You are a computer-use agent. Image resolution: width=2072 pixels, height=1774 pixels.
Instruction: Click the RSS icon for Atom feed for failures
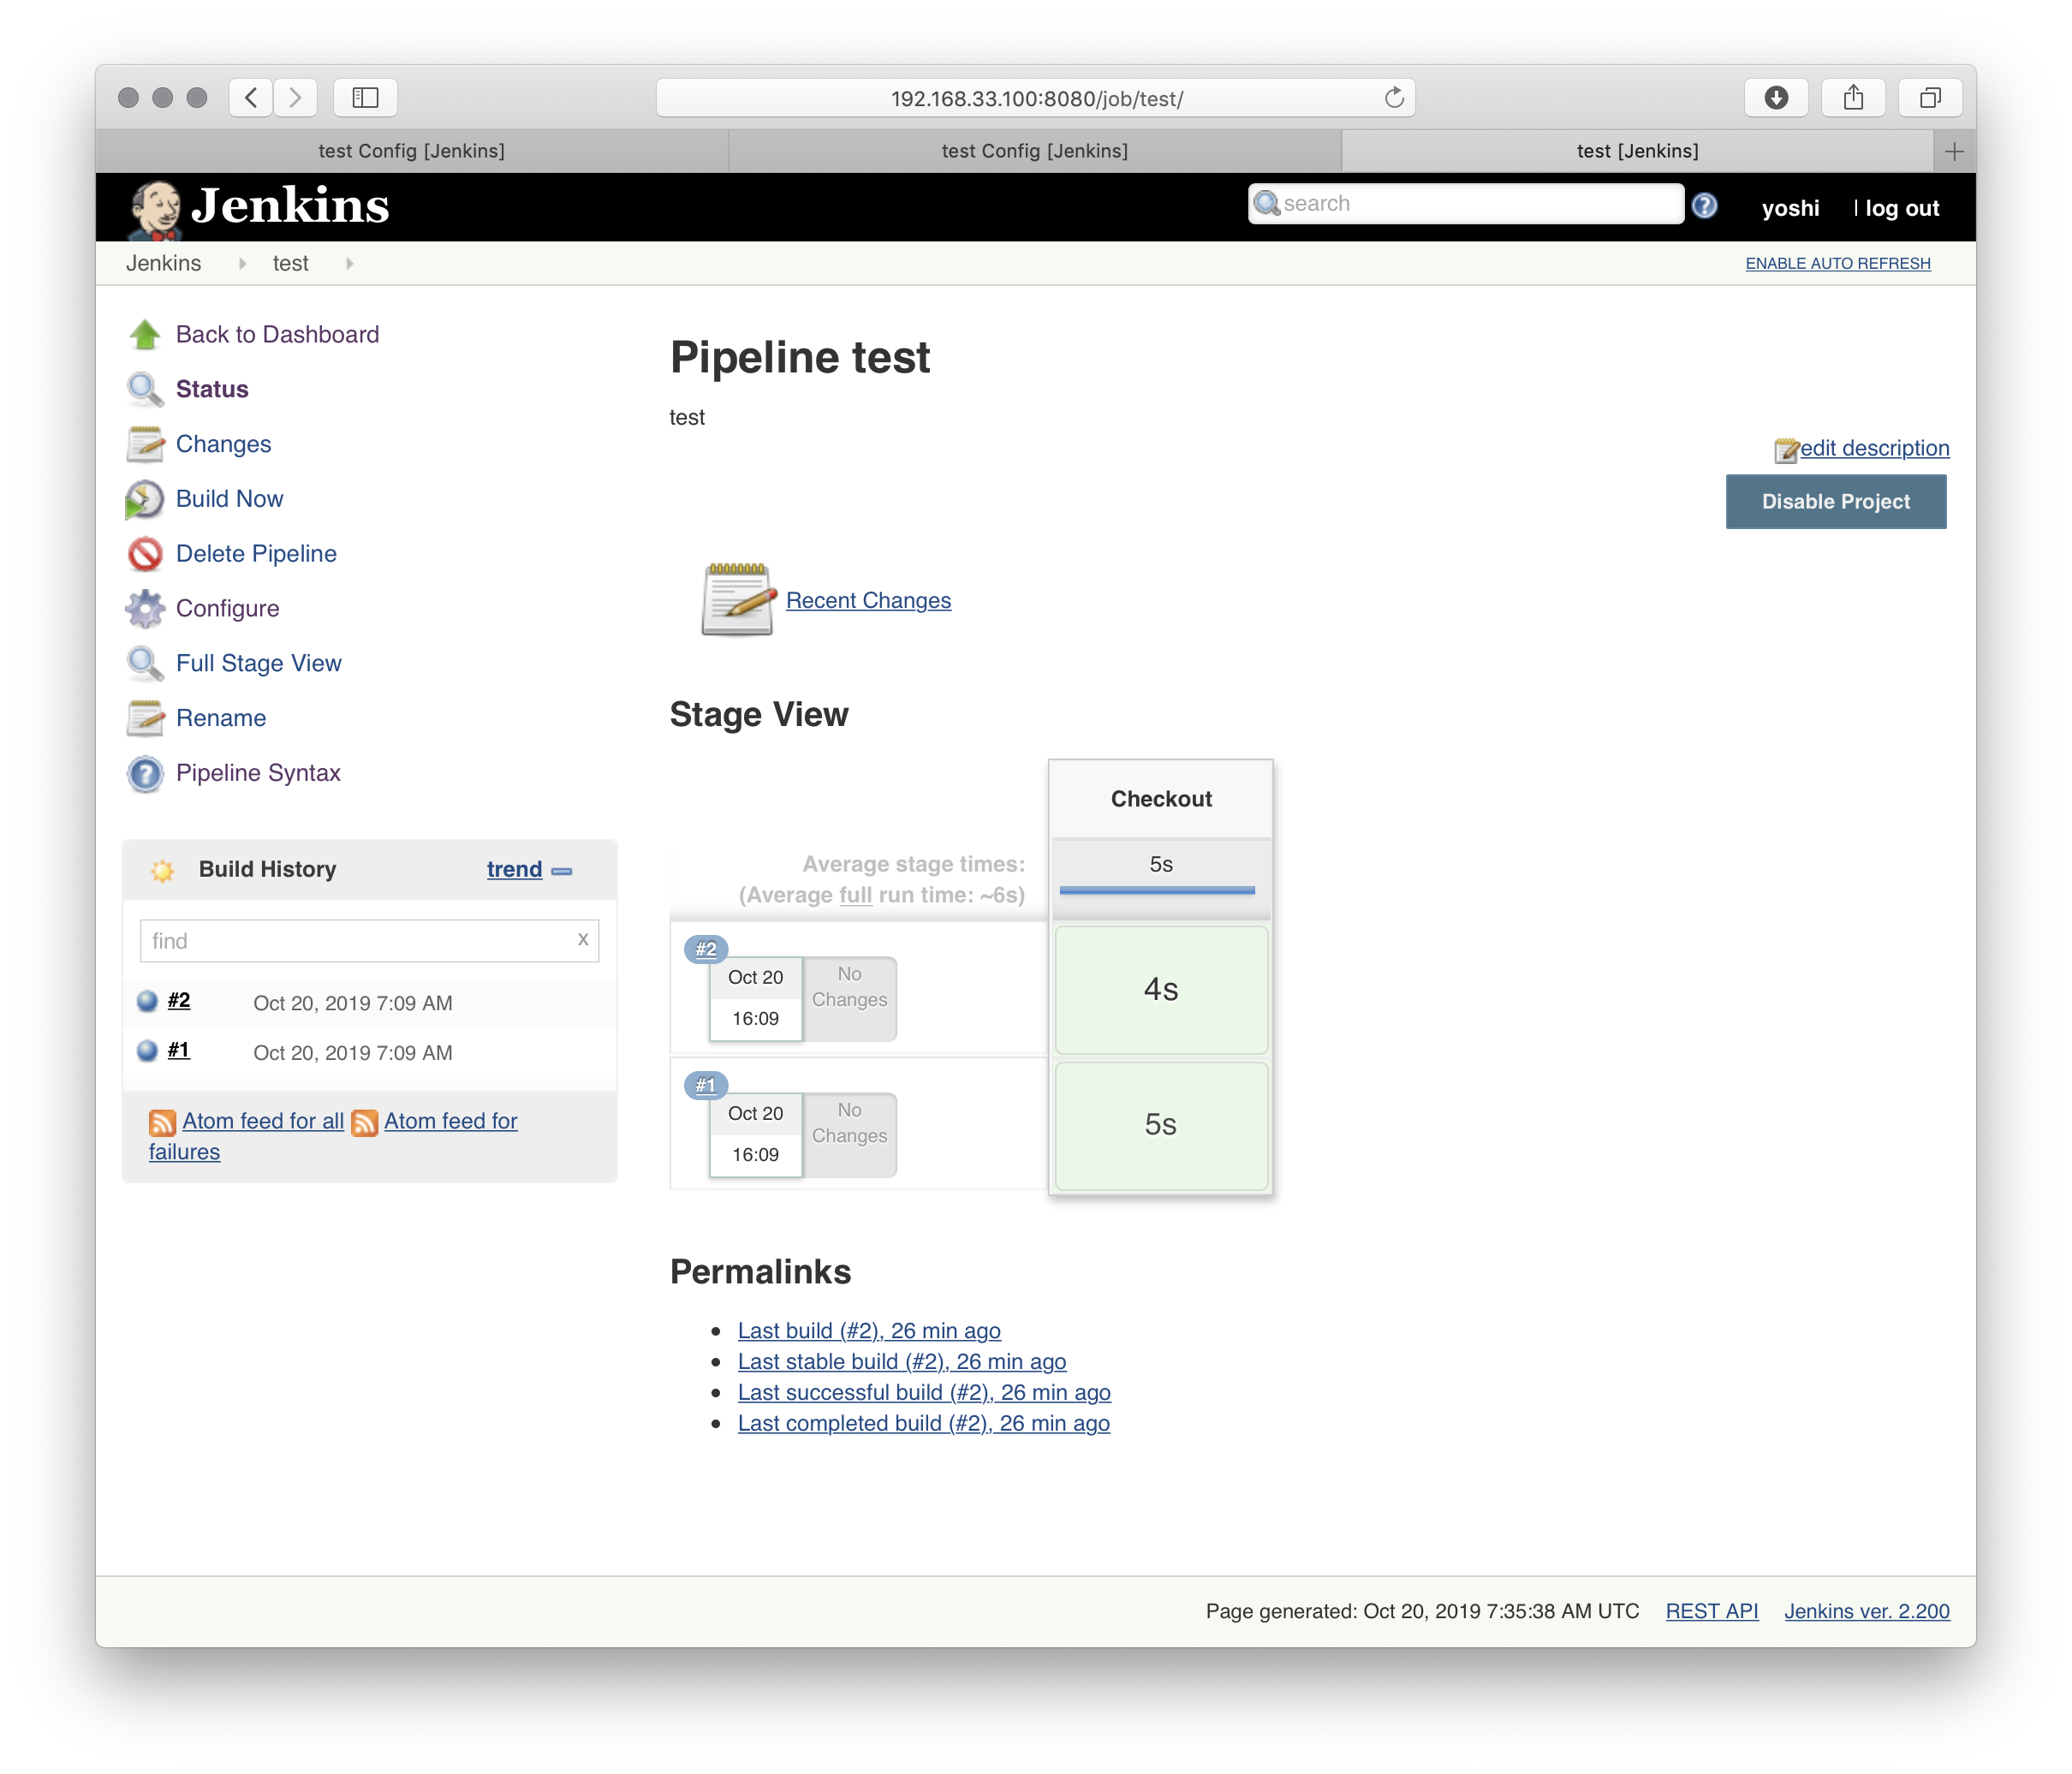pos(364,1123)
